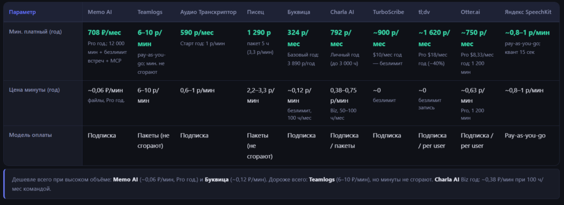Click the ~0,06 ₽/мин cell value
Image resolution: width=564 pixels, height=205 pixels.
point(105,91)
